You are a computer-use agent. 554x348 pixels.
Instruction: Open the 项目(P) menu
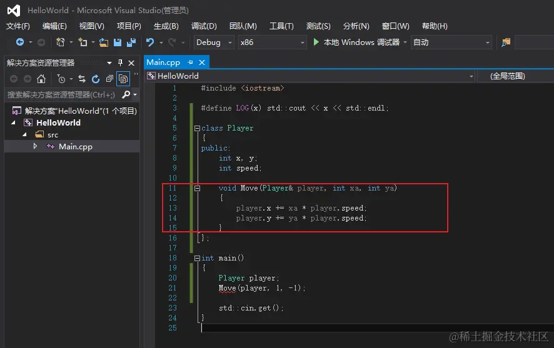129,26
